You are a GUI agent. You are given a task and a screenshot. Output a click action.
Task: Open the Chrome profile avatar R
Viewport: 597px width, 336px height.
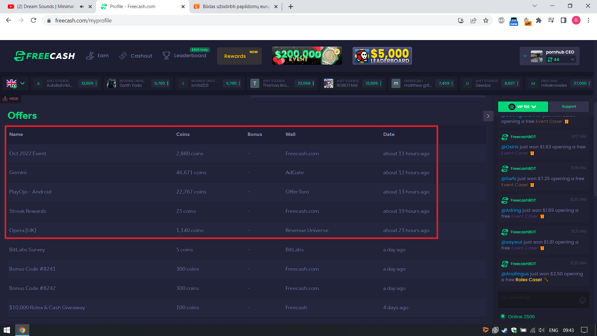[x=576, y=21]
